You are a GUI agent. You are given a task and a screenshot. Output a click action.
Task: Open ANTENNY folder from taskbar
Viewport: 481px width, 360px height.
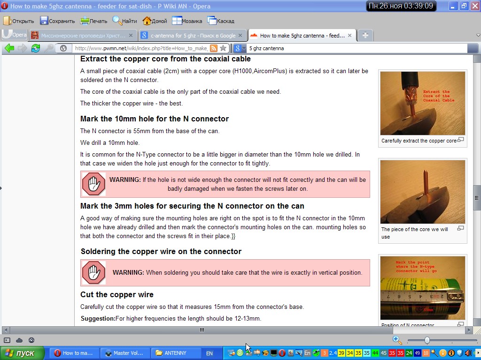176,353
